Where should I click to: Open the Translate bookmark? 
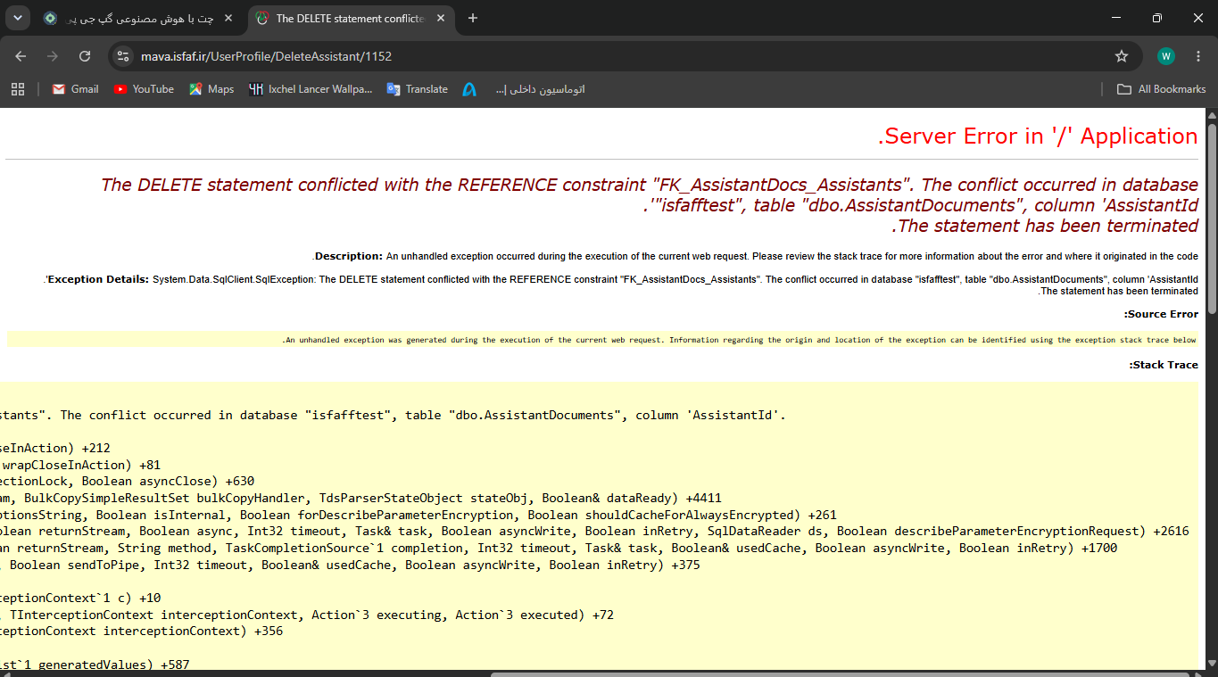[x=417, y=89]
